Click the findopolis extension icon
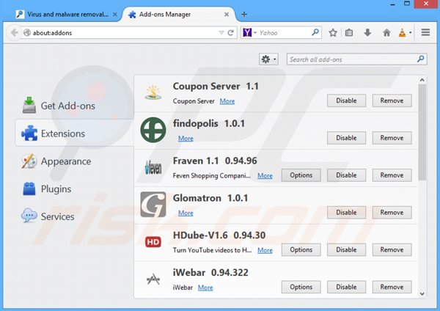 (153, 130)
